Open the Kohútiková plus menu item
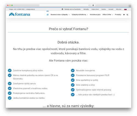The width and height of the screenshot is (137, 116). pyautogui.click(x=95, y=15)
